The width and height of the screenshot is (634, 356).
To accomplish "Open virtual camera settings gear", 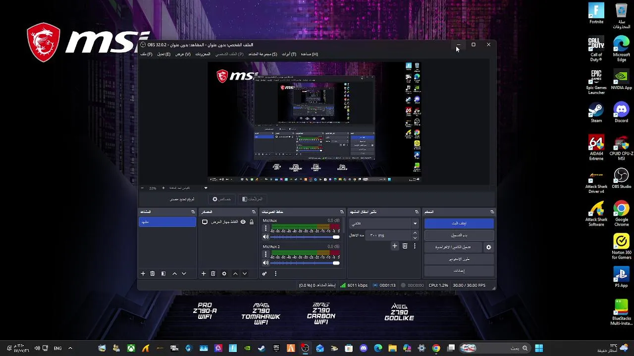I will coord(488,247).
